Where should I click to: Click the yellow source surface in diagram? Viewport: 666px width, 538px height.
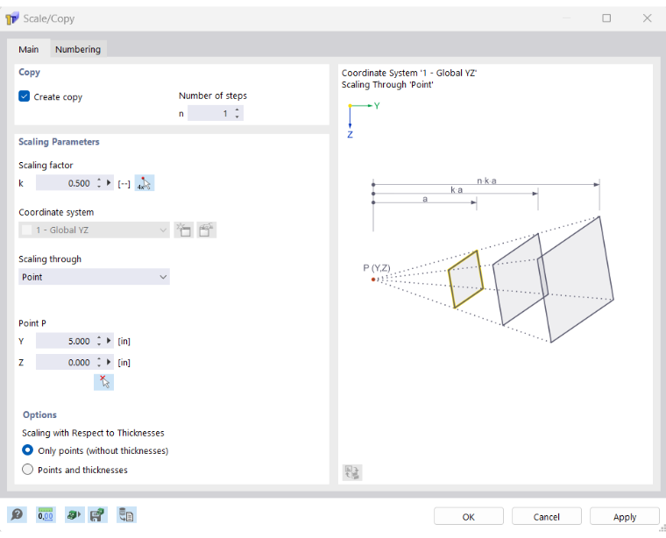tap(466, 280)
